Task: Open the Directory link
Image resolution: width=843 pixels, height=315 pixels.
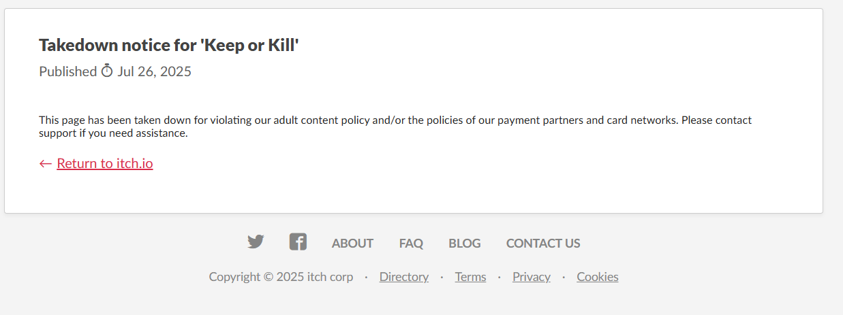Action: point(404,277)
